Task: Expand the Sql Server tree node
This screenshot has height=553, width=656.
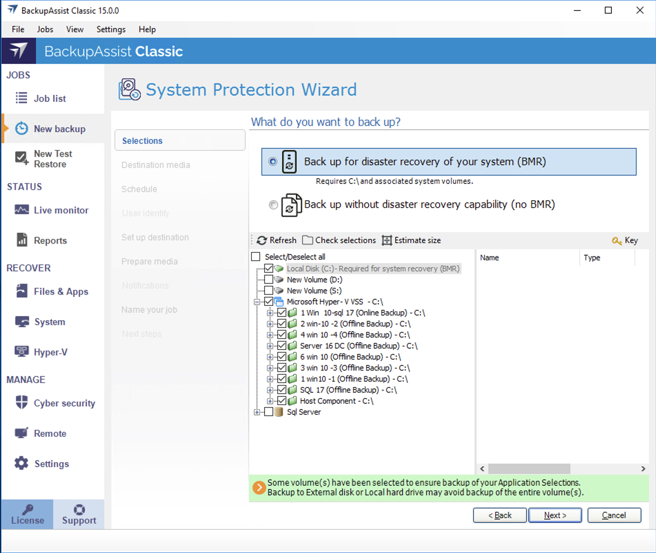Action: tap(257, 412)
